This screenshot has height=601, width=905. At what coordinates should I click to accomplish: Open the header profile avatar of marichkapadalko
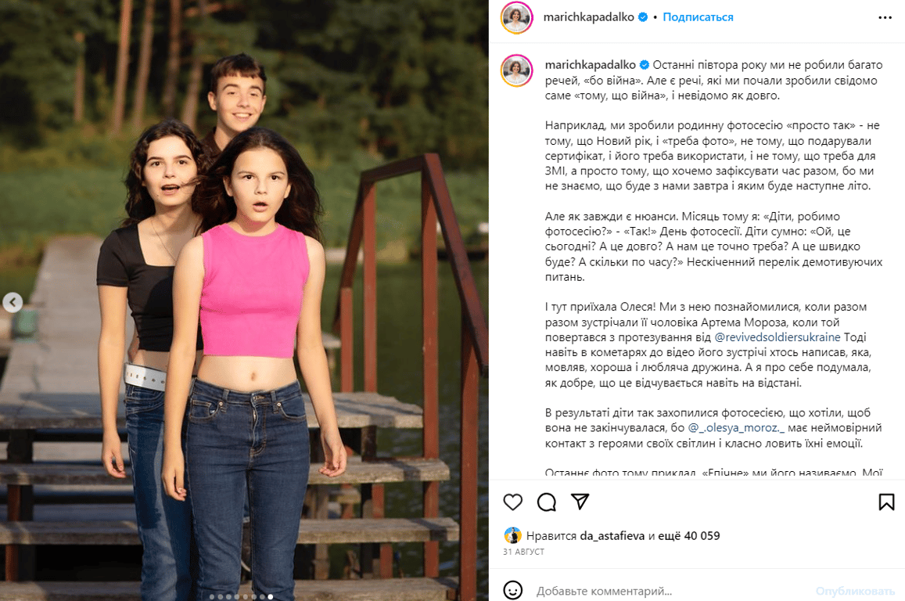516,18
